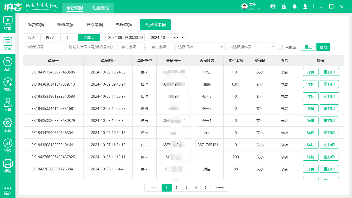Click 重打印 for member 张三1
Screen dimensions: 352x198
[x=329, y=121]
